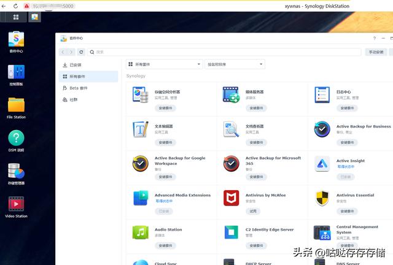This screenshot has height=265, width=393.
Task: Open Media Server package icon
Action: [231, 94]
